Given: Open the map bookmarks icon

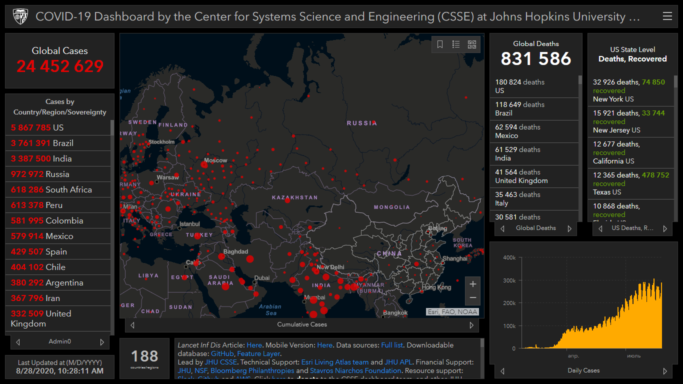Looking at the screenshot, I should click(x=440, y=44).
